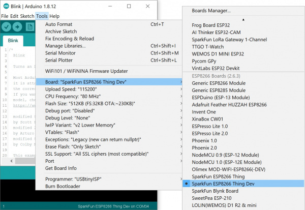Select ESPresso Lite 1.0 board

[243, 127]
